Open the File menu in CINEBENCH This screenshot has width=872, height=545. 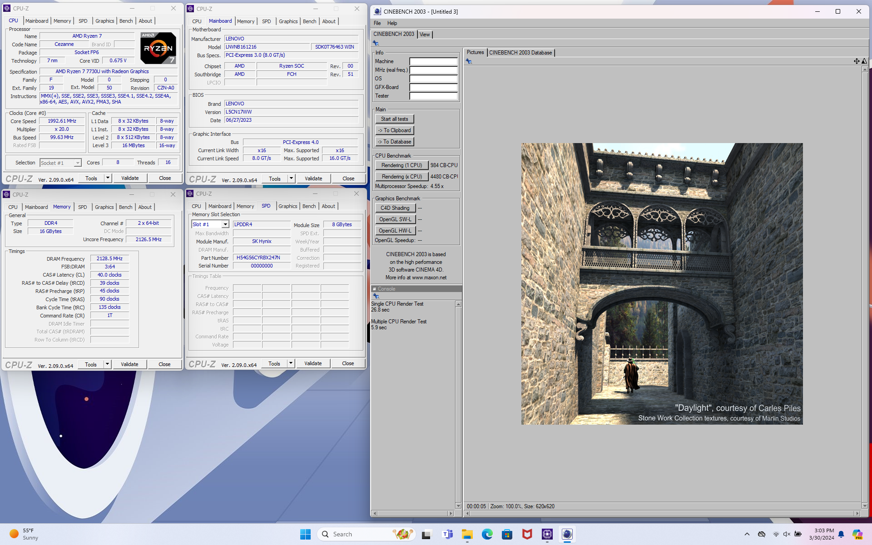[377, 23]
